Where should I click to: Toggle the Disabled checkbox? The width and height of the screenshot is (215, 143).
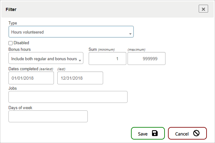[x=10, y=43]
